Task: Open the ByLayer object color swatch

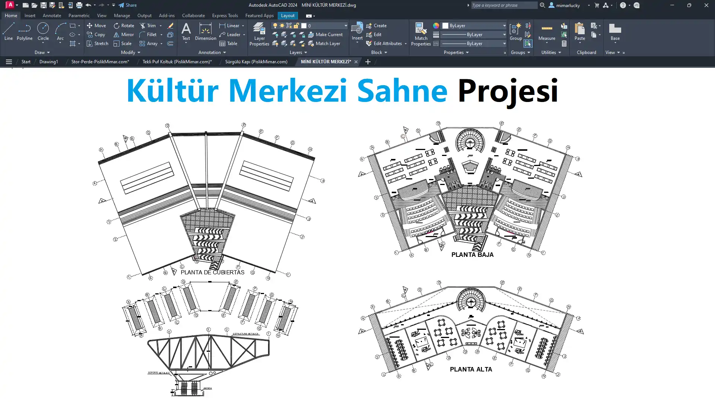Action: click(x=445, y=26)
